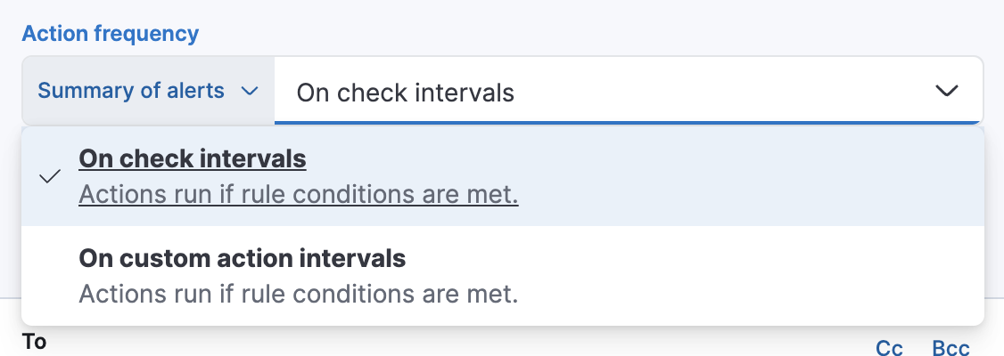
Task: Click the Action frequency label
Action: (110, 34)
